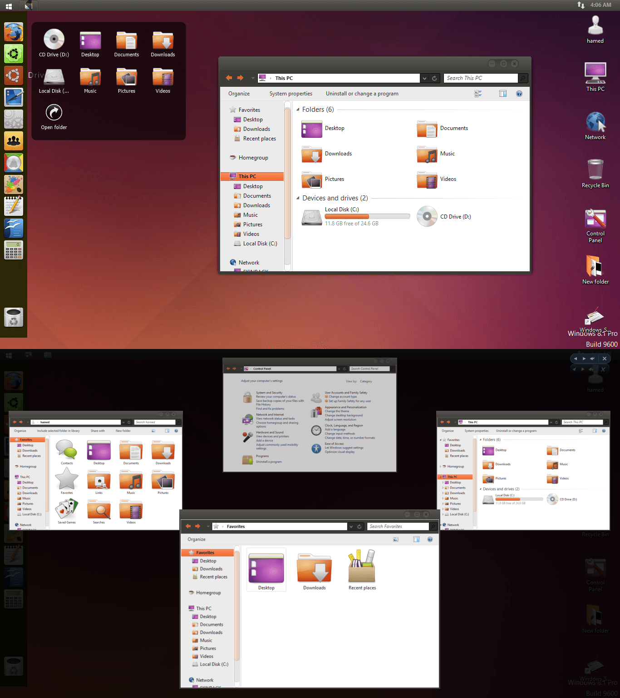Click Uninstall or change a program
Screen dimensions: 620x698
click(362, 94)
